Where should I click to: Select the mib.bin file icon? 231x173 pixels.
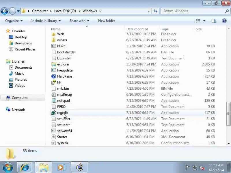pos(54,89)
